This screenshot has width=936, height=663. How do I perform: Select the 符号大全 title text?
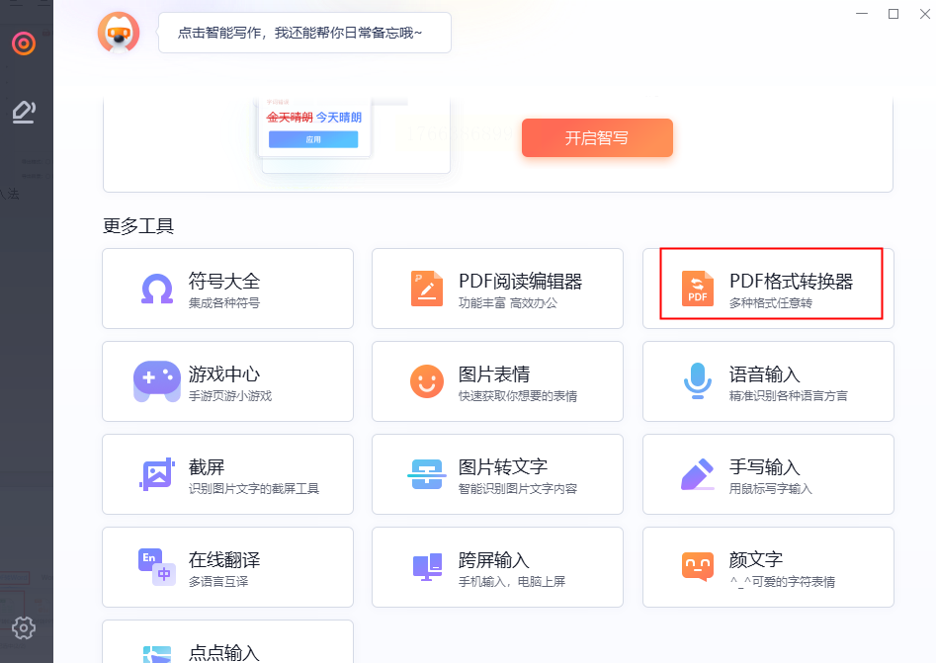[224, 281]
